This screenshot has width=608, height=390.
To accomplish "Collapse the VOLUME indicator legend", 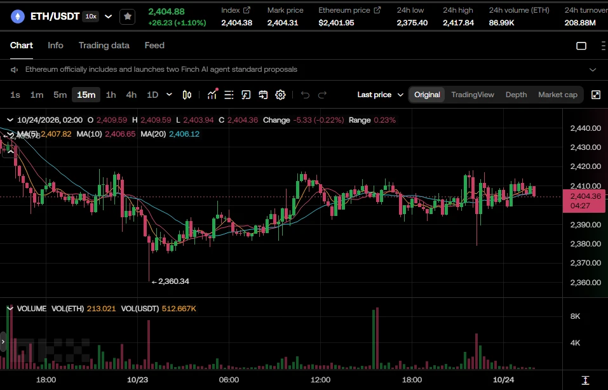I will 10,309.
